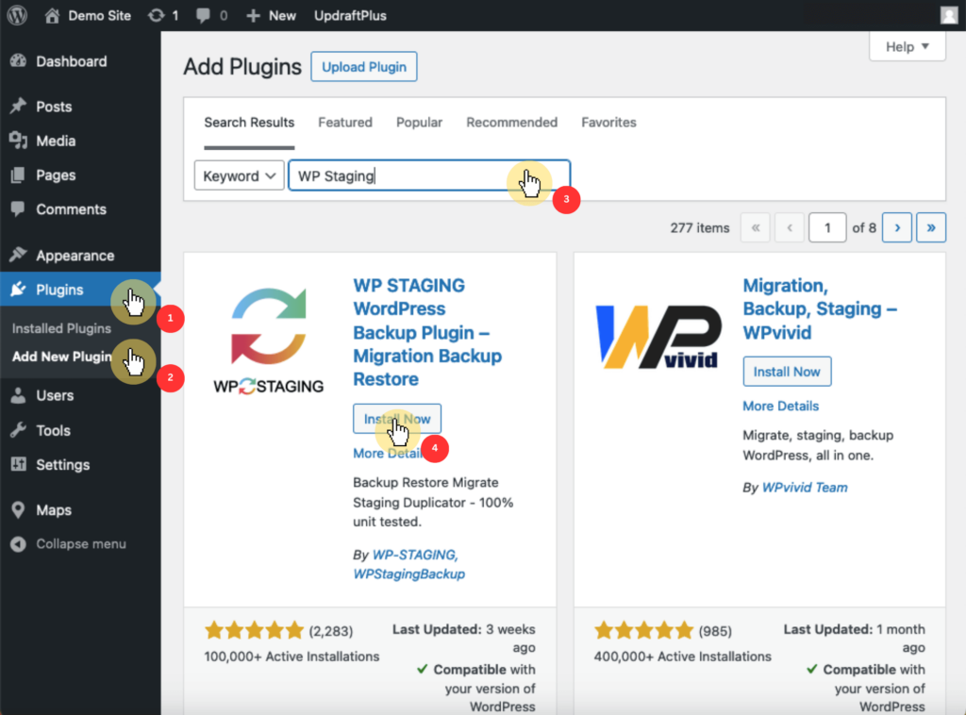Install the WP STAGING plugin
This screenshot has width=966, height=715.
tap(397, 419)
